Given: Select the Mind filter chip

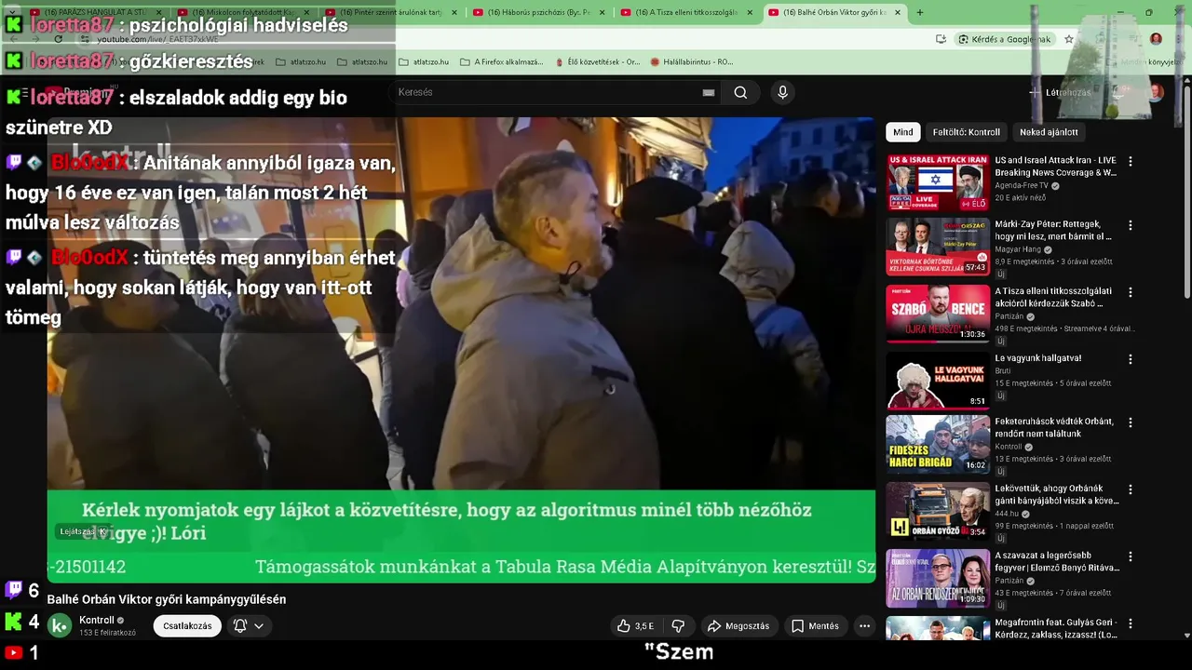Looking at the screenshot, I should (x=903, y=132).
